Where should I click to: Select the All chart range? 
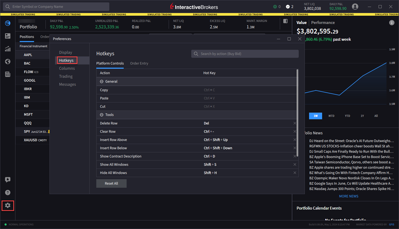376,116
